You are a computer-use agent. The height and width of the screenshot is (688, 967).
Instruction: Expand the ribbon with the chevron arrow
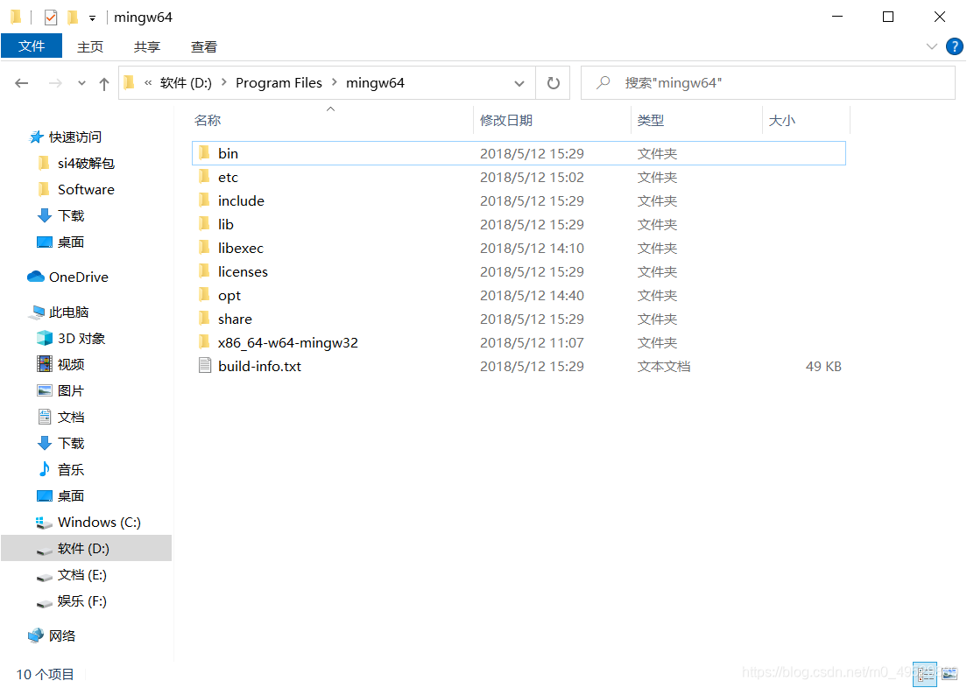[931, 46]
